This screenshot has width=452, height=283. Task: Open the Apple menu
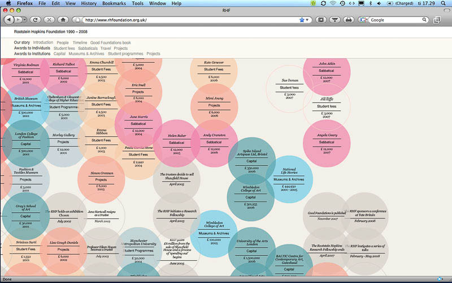click(x=8, y=3)
